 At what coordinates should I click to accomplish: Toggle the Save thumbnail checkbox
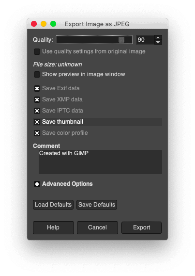37,122
